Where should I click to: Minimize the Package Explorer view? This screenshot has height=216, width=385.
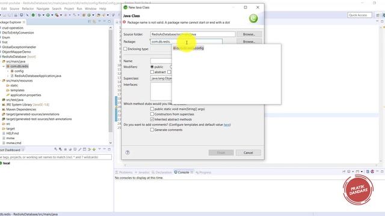104,22
